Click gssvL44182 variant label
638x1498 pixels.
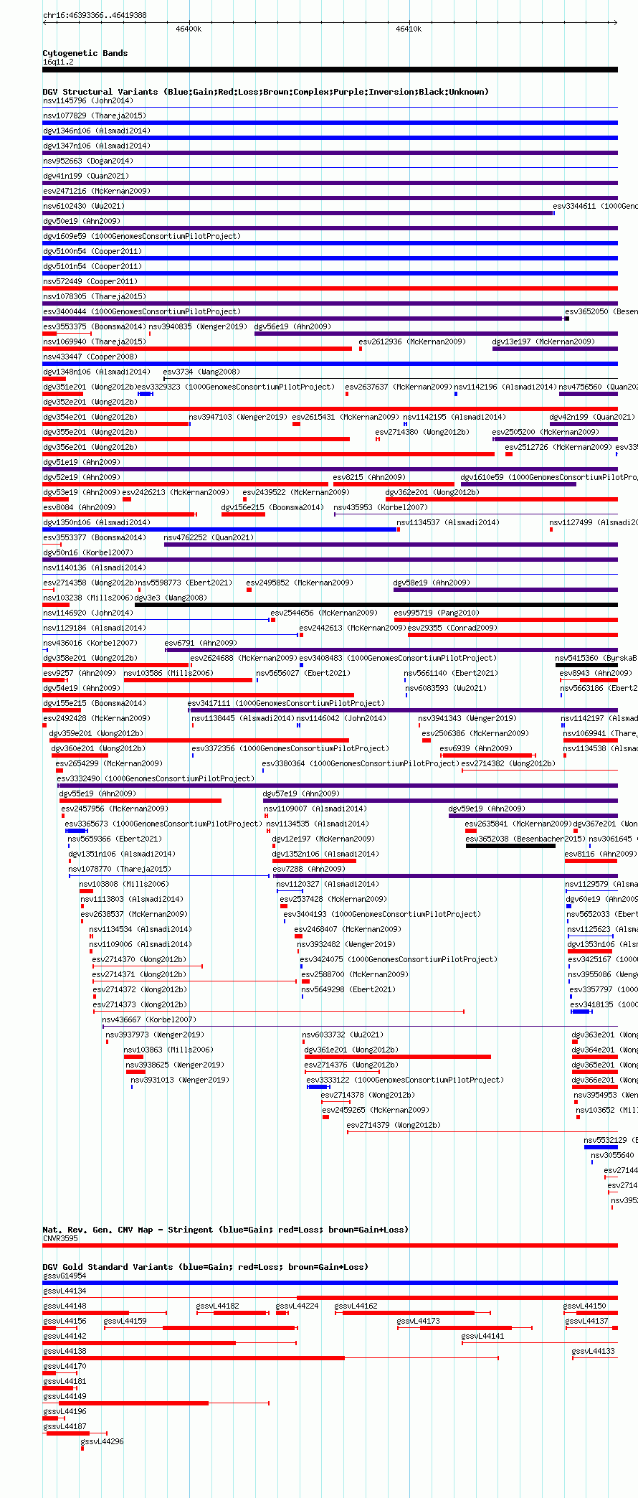coord(218,1306)
